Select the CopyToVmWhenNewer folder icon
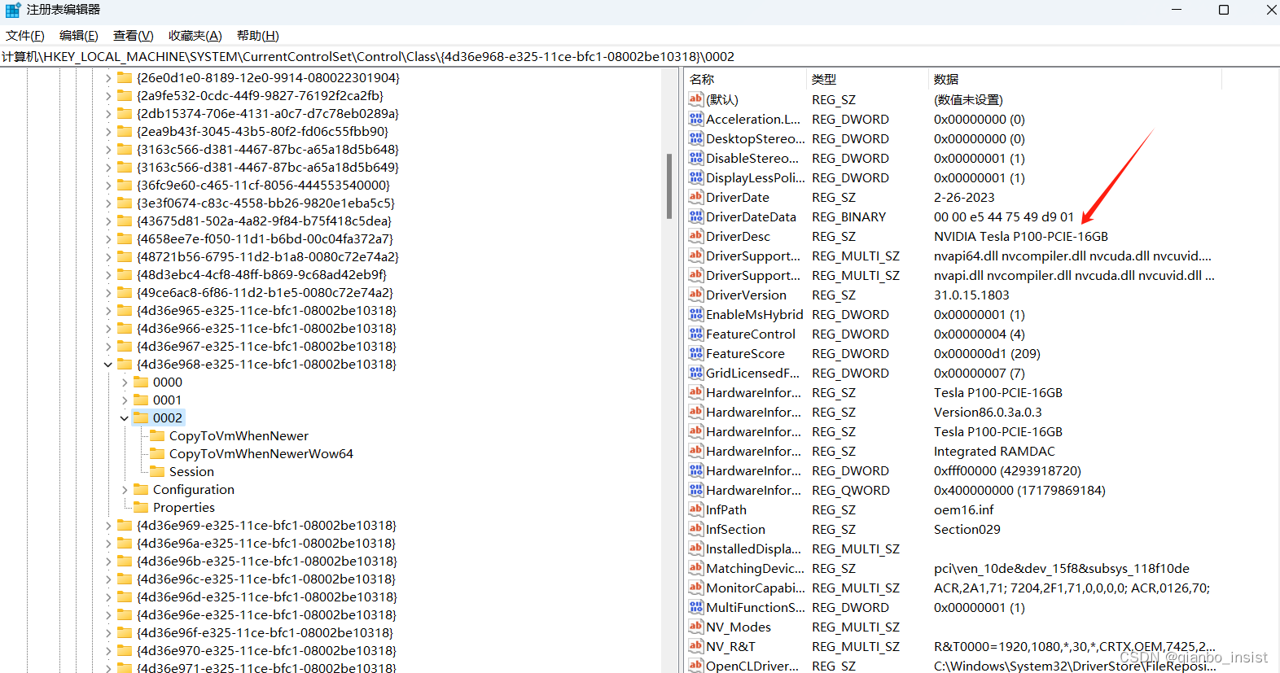1280x673 pixels. tap(157, 435)
